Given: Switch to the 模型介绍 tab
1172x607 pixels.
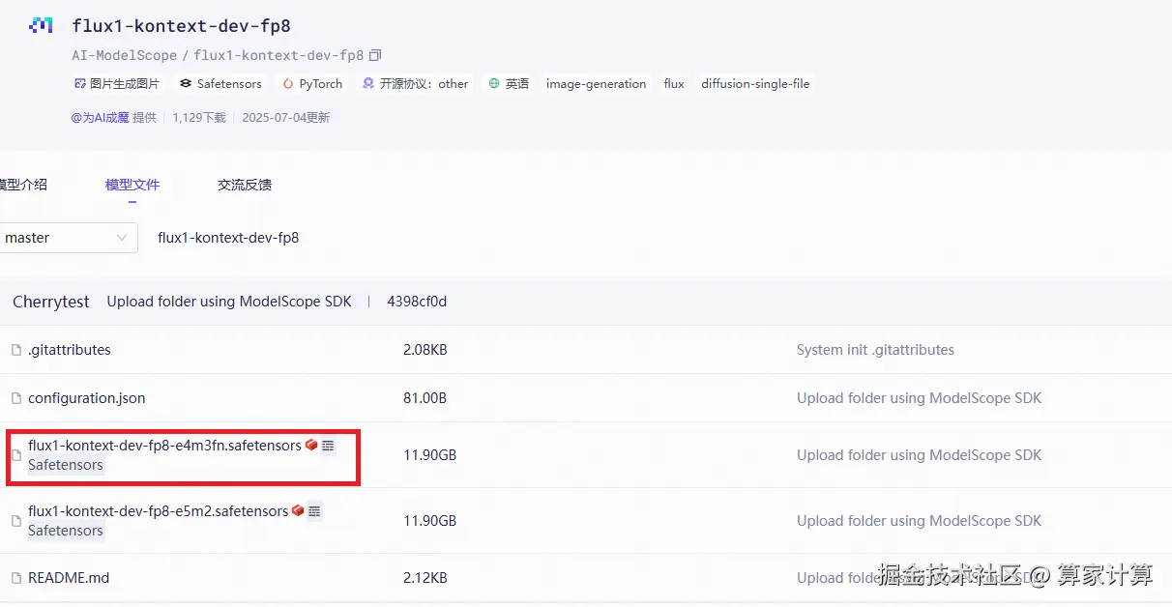Looking at the screenshot, I should pyautogui.click(x=21, y=185).
